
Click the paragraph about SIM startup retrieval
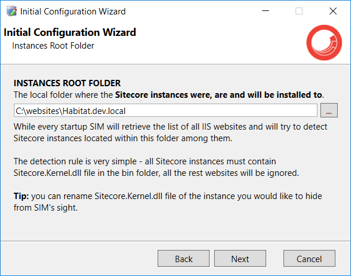[x=170, y=133]
